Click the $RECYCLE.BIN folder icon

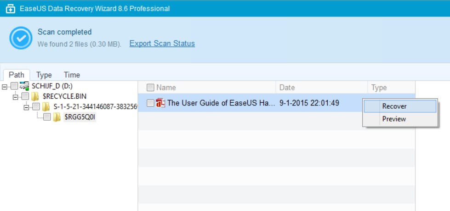[x=35, y=96]
